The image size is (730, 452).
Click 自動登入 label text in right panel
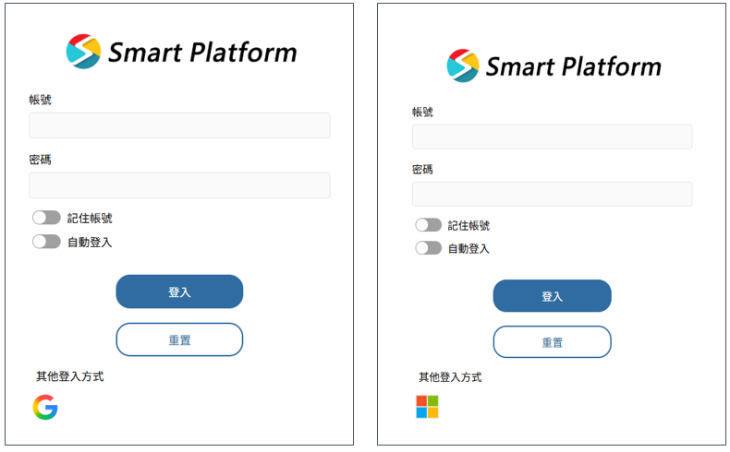(468, 249)
